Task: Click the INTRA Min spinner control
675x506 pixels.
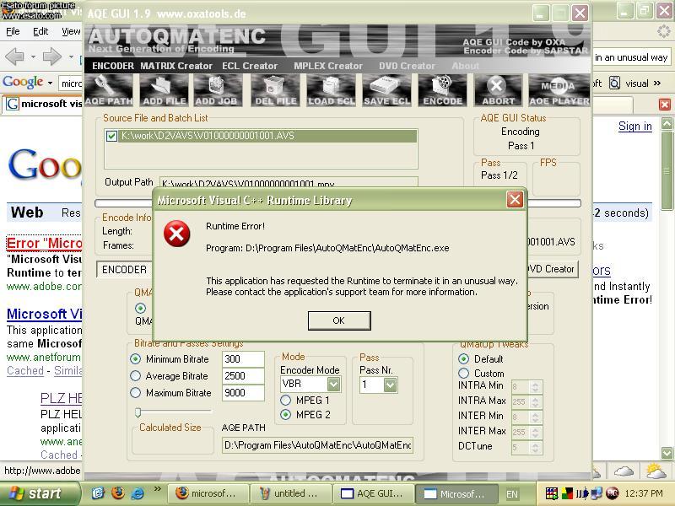Action: click(x=535, y=387)
